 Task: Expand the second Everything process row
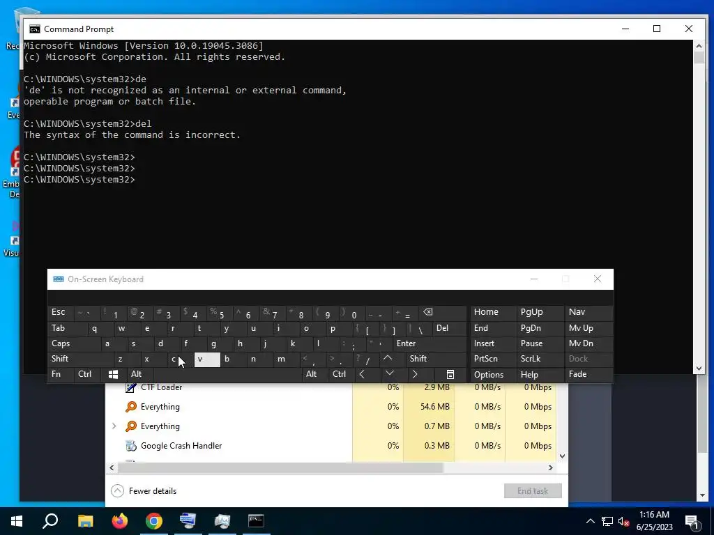114,426
